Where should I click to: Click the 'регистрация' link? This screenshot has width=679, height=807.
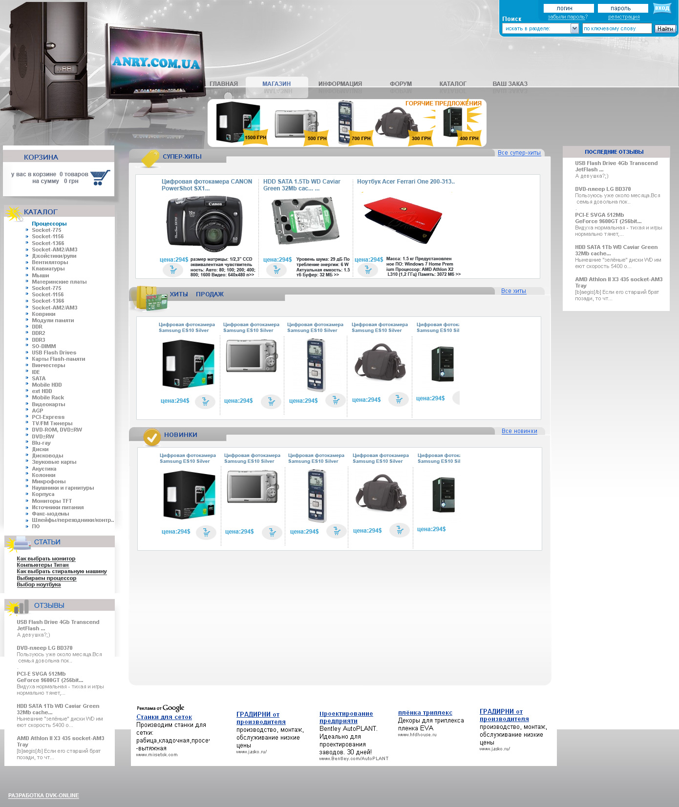tap(624, 17)
